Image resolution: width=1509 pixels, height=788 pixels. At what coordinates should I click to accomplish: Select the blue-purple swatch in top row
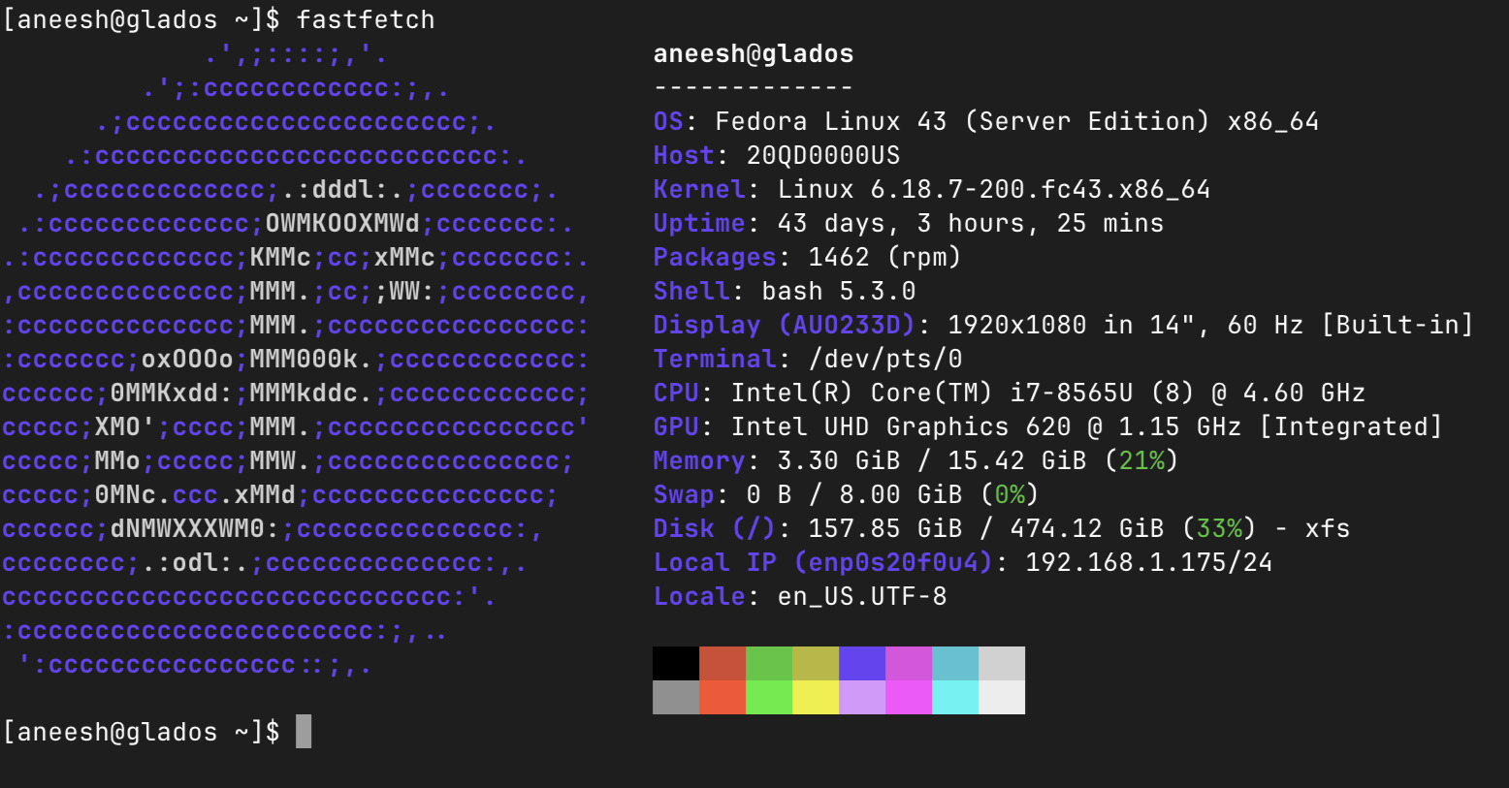pos(862,663)
